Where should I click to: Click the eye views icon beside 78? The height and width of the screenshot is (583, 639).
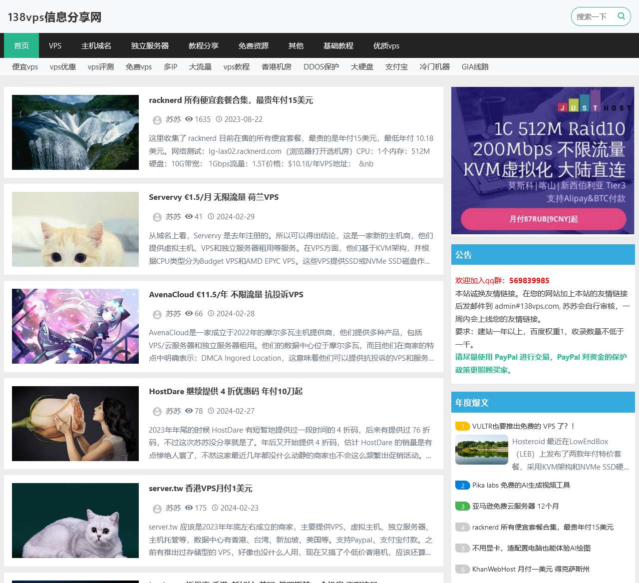(x=189, y=411)
